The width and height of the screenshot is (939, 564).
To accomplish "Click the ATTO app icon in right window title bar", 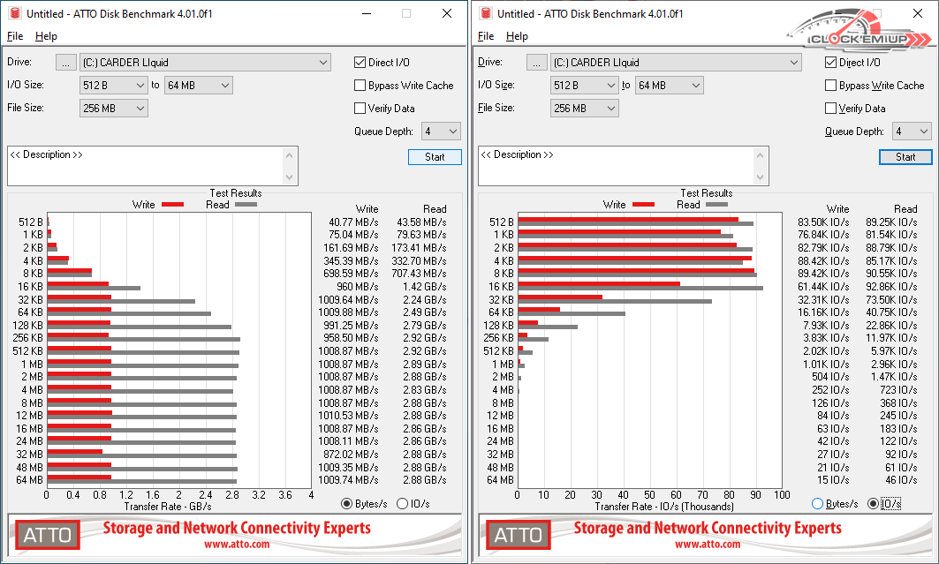I will coord(485,13).
